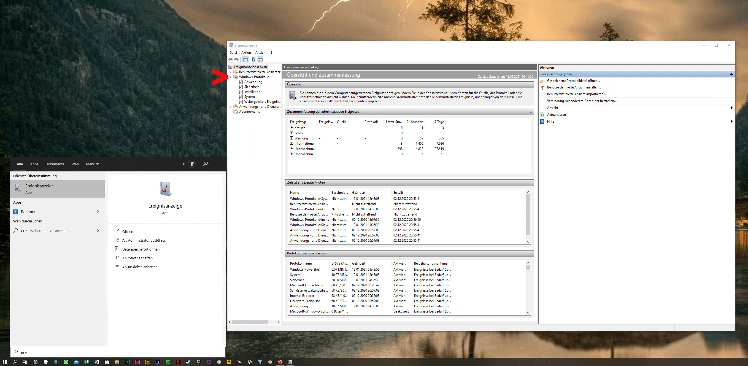Click the Aktualisieren refresh icon in Aktionen

542,115
